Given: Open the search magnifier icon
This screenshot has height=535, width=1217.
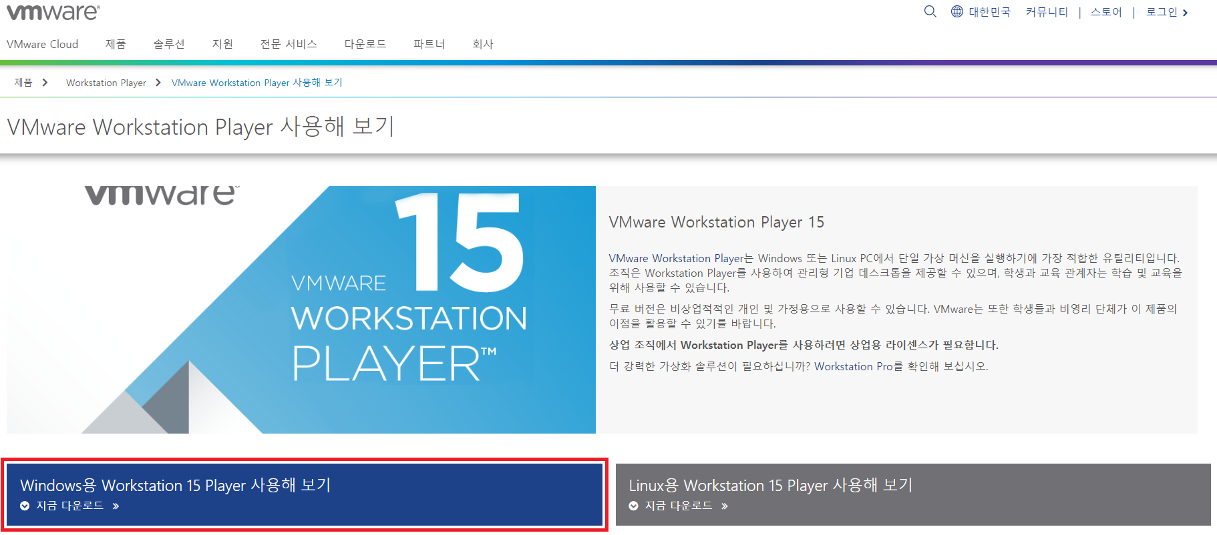Looking at the screenshot, I should pyautogui.click(x=930, y=11).
